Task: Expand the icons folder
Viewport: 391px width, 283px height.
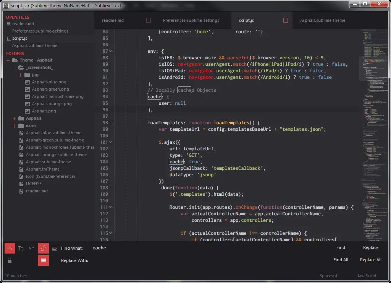Action: point(14,126)
